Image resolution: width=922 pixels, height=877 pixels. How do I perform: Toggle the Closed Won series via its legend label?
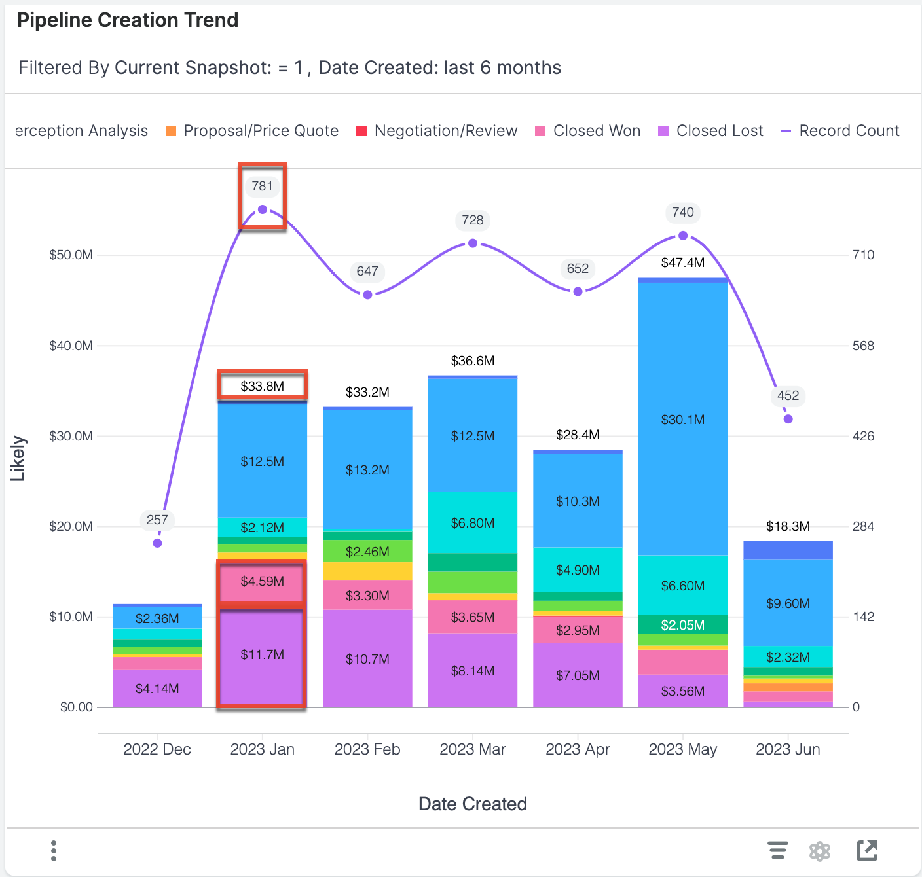click(597, 130)
